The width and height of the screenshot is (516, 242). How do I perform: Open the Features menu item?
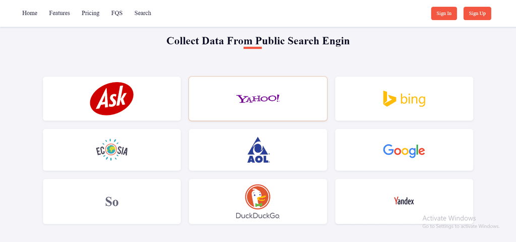pyautogui.click(x=59, y=13)
